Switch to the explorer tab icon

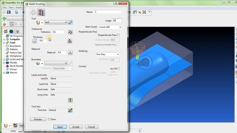(6, 31)
